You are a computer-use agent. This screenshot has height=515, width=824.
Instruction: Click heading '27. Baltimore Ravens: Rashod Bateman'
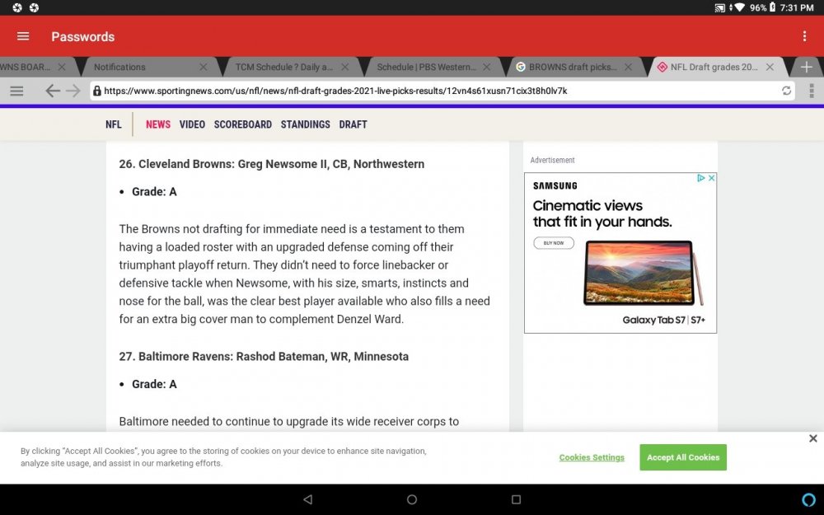click(264, 356)
